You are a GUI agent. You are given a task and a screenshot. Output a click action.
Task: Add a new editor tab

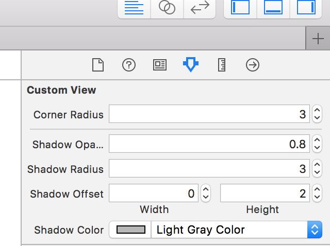[318, 40]
